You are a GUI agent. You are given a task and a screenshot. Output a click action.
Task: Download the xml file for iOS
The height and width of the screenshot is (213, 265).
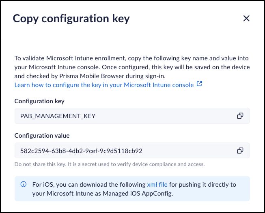tap(157, 185)
